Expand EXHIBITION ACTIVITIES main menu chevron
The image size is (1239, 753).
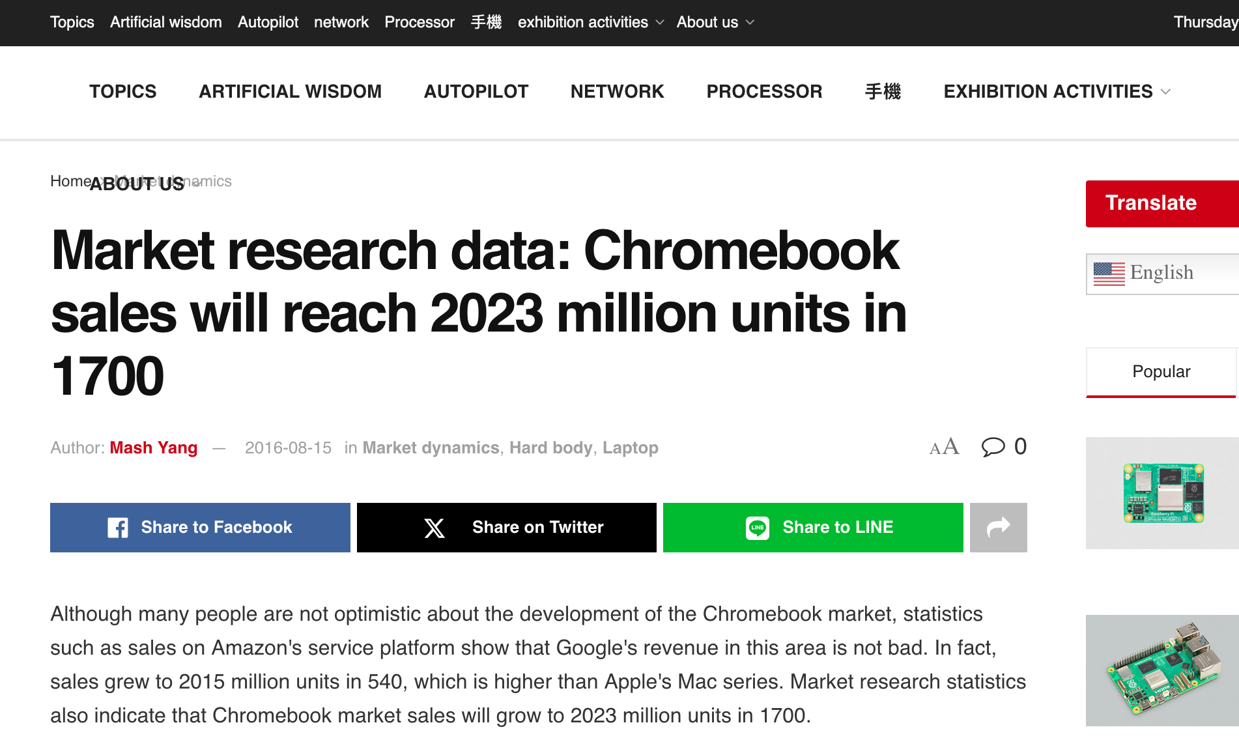pyautogui.click(x=1165, y=92)
